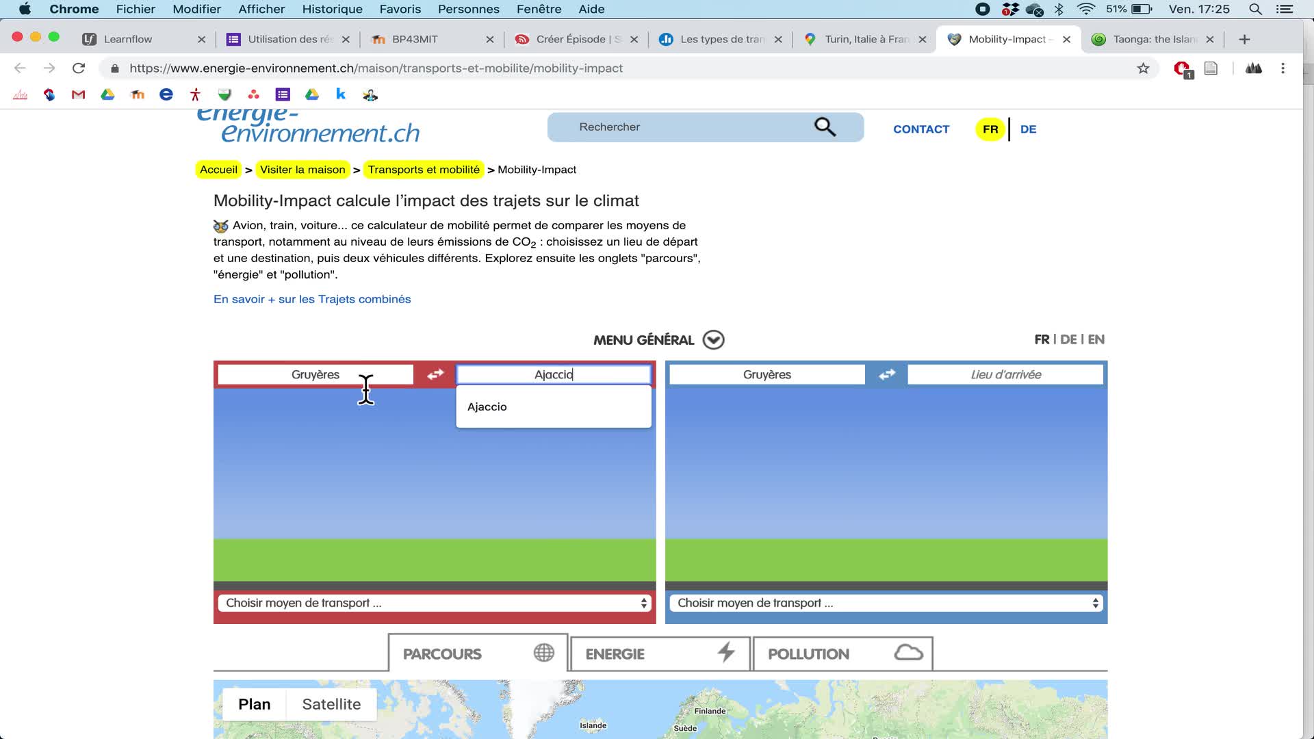Open the Contact link
This screenshot has height=739, width=1314.
click(x=920, y=129)
